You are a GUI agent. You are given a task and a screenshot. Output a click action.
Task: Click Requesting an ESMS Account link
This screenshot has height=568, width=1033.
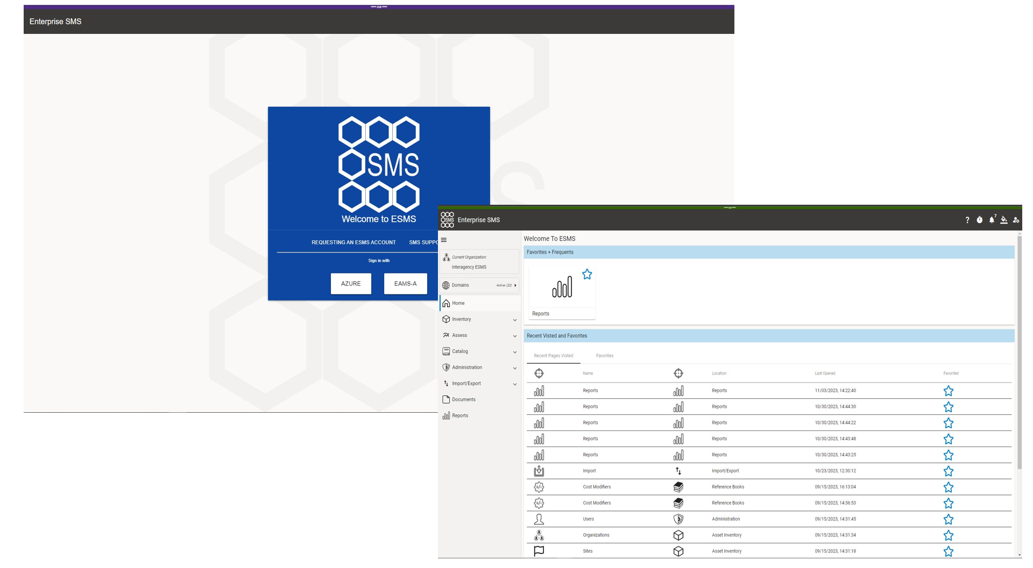[353, 243]
